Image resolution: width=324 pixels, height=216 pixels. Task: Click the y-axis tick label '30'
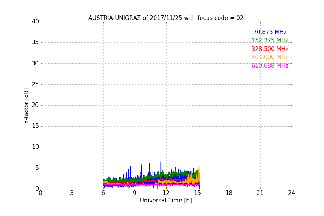[x=35, y=63]
